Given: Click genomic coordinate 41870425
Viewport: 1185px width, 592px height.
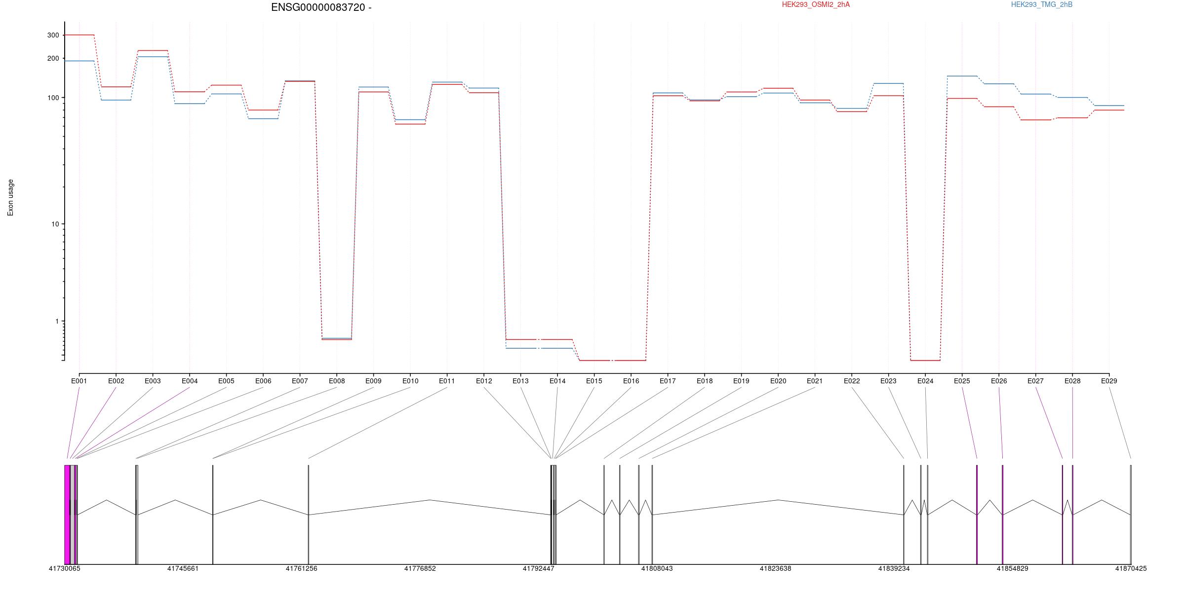Looking at the screenshot, I should 1131,568.
